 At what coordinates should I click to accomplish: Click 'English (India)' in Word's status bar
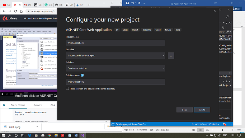point(162,130)
